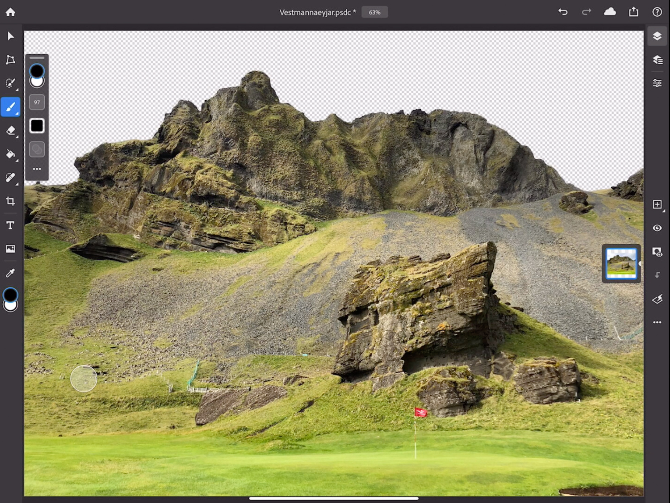
Task: Export the document via Share
Action: click(x=633, y=12)
